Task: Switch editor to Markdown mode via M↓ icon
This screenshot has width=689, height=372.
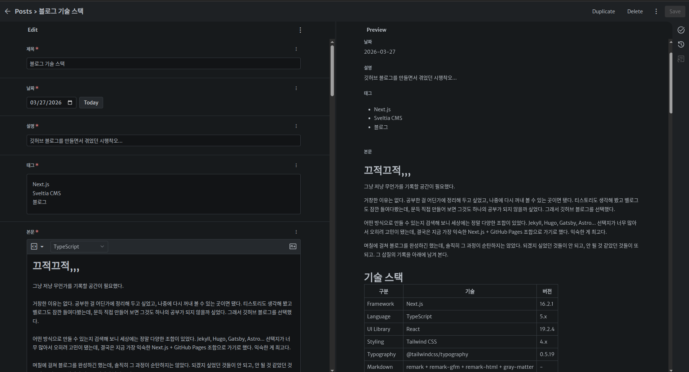Action: click(293, 246)
